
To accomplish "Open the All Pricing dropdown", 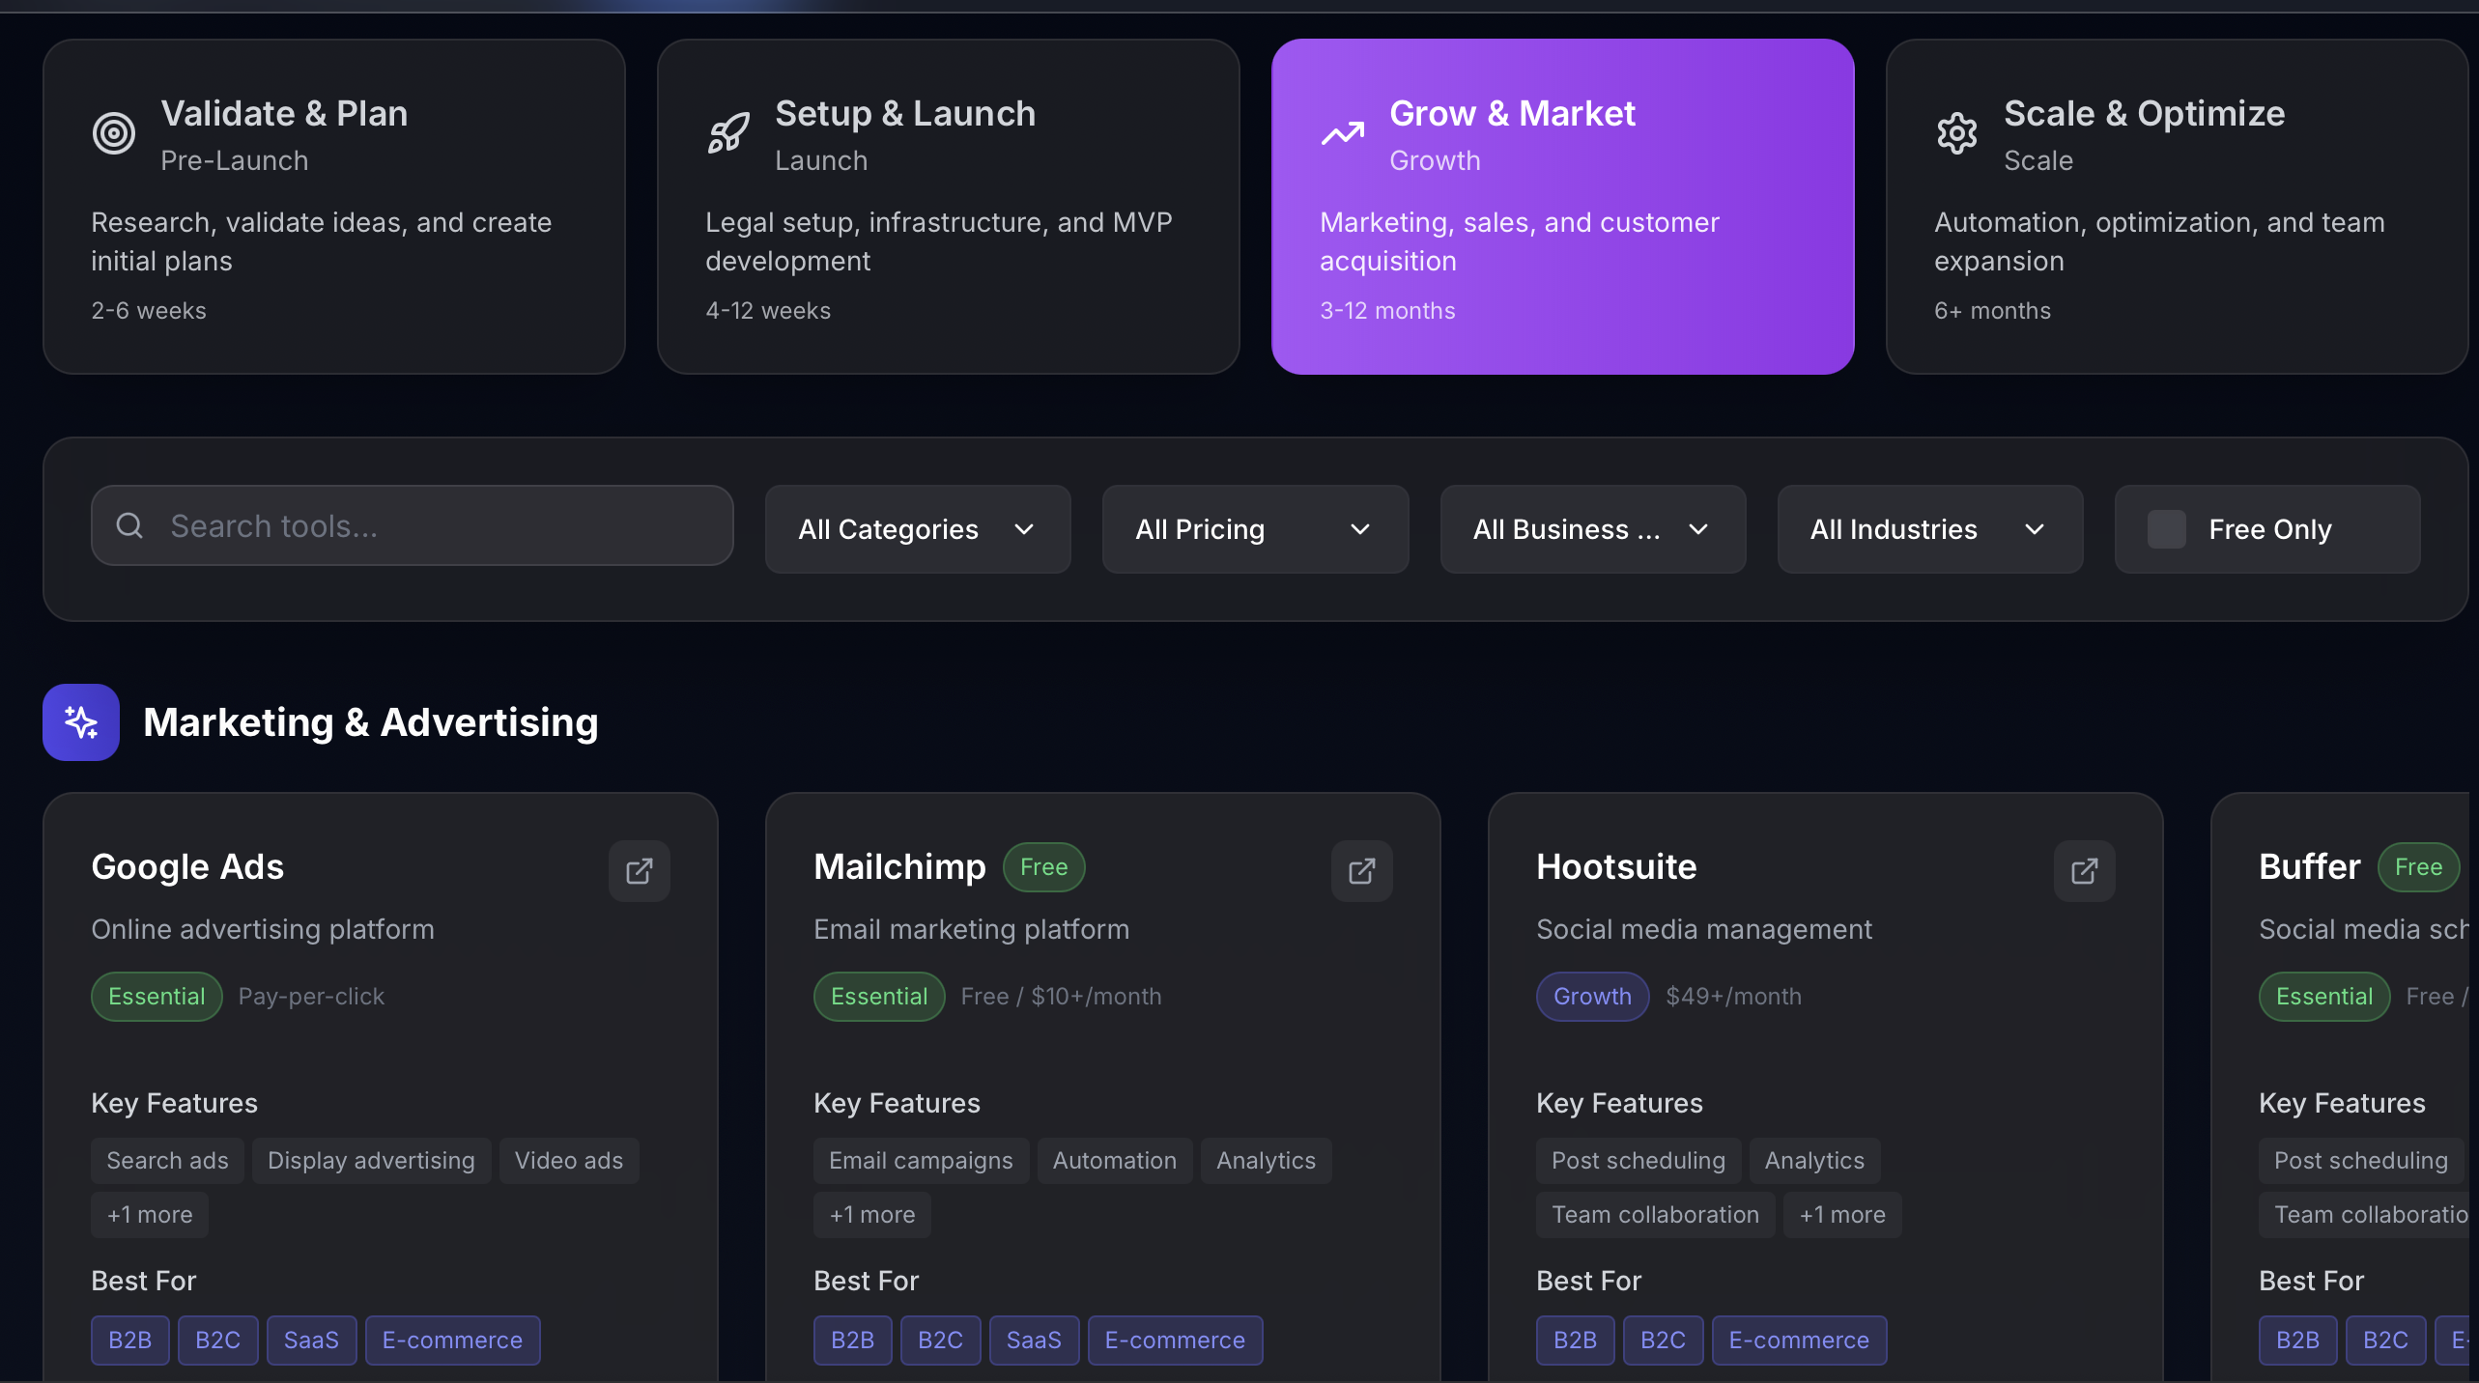I will pos(1255,529).
